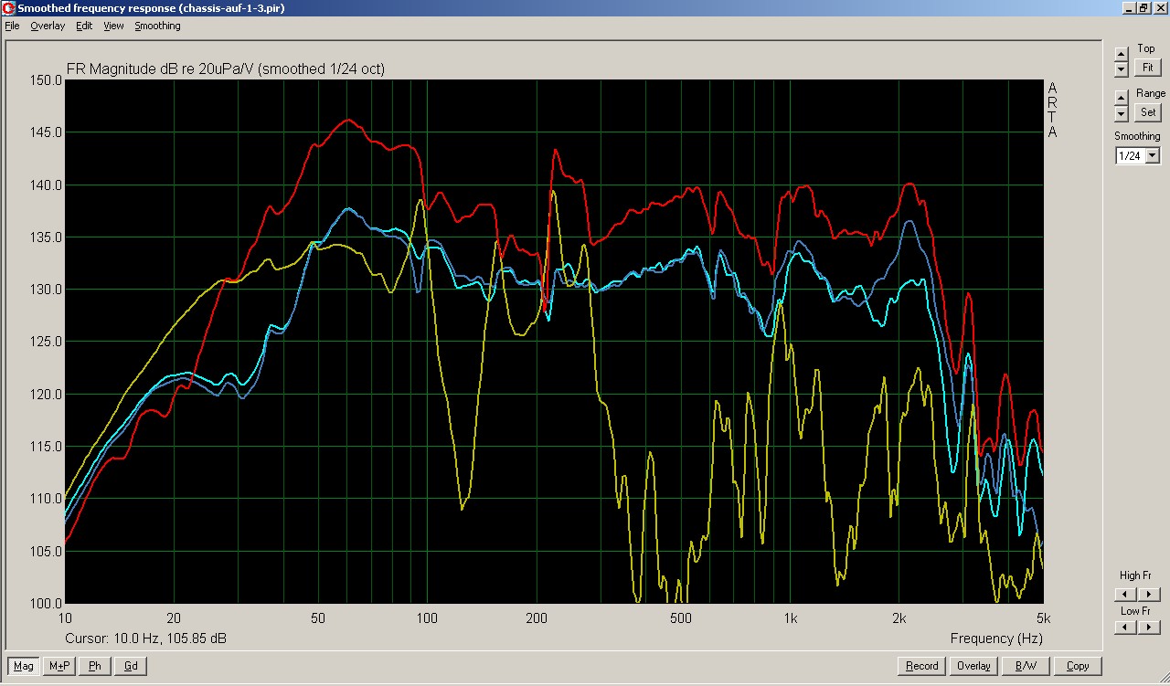The image size is (1170, 686).
Task: Switch to Mag magnitude view
Action: tap(24, 666)
